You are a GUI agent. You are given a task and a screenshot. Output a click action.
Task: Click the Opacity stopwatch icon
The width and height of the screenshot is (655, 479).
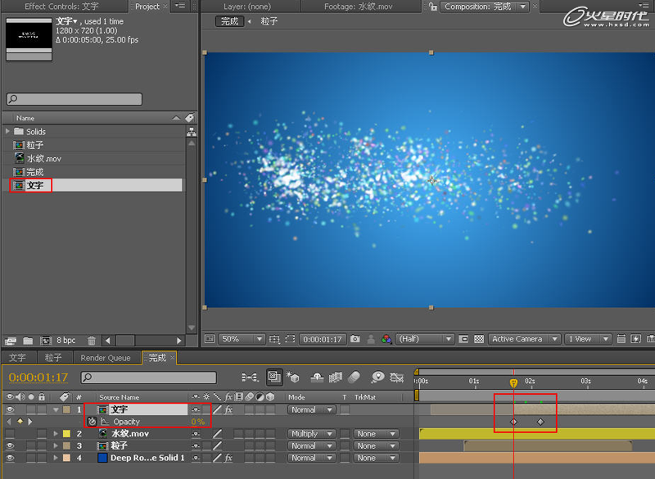[x=93, y=422]
